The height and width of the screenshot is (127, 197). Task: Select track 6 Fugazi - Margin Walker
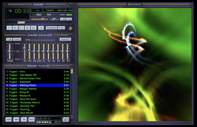(37, 89)
